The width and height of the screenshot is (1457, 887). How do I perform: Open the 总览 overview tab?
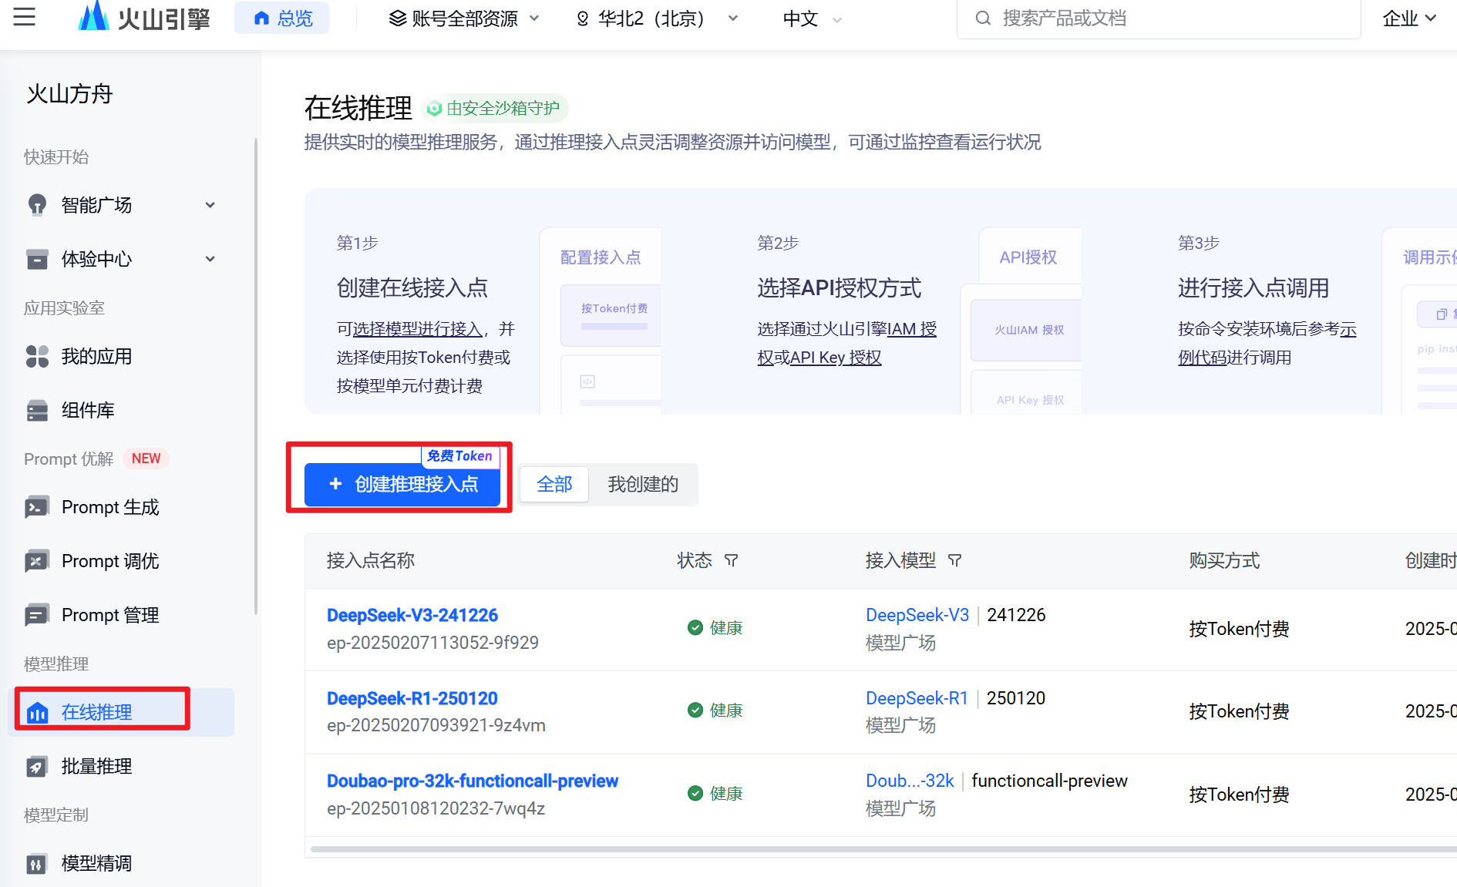282,18
